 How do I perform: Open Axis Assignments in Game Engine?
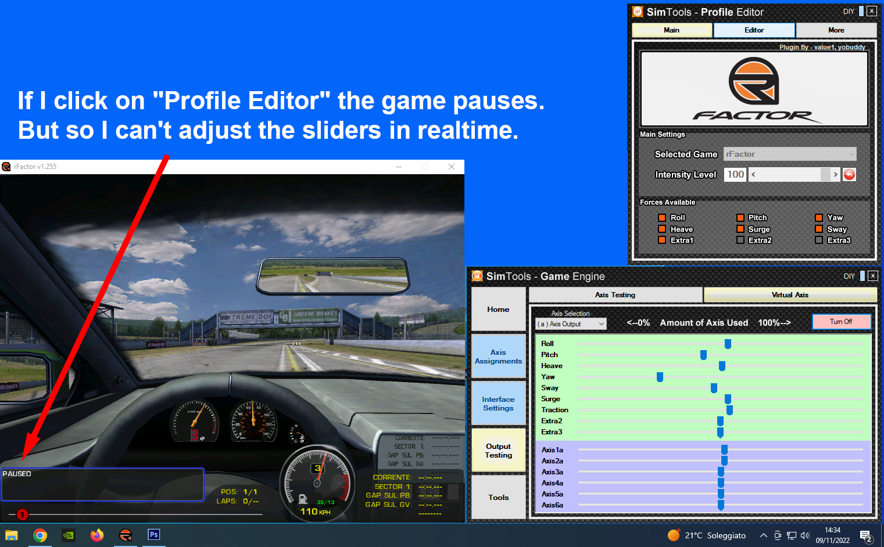498,357
